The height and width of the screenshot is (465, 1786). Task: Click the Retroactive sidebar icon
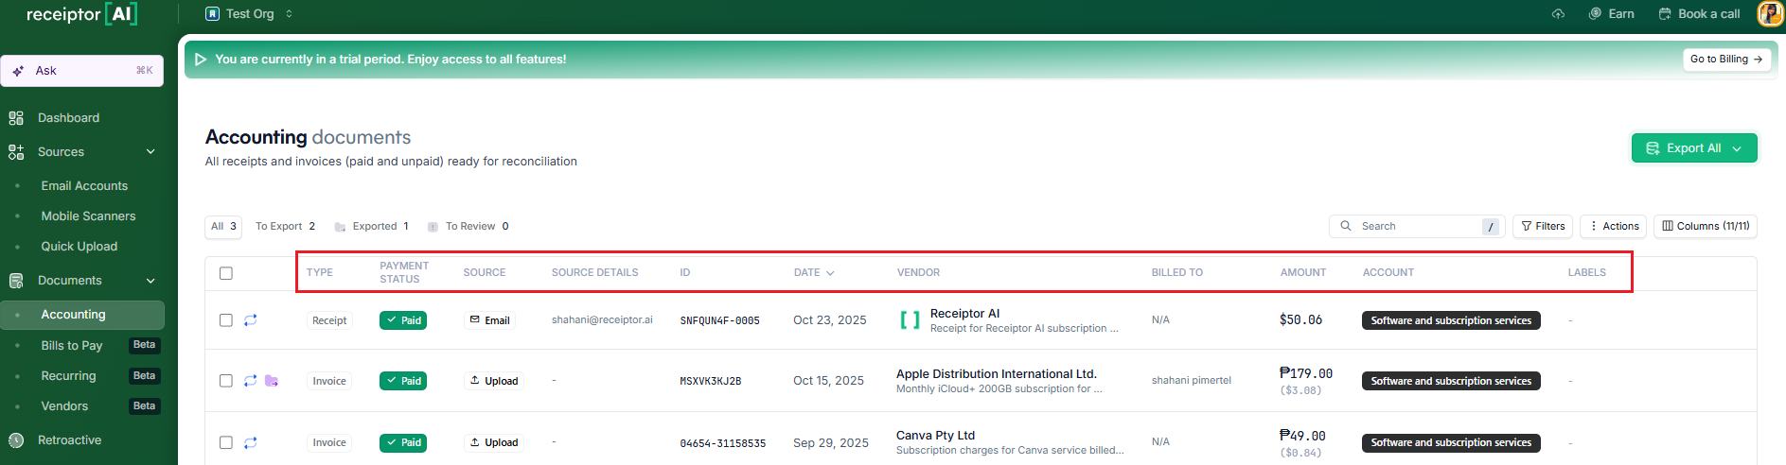tap(16, 440)
